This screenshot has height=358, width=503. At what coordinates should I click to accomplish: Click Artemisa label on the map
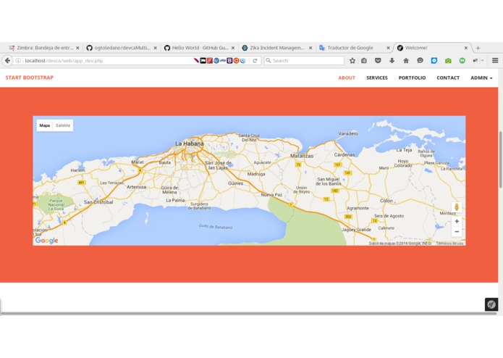[x=136, y=187]
